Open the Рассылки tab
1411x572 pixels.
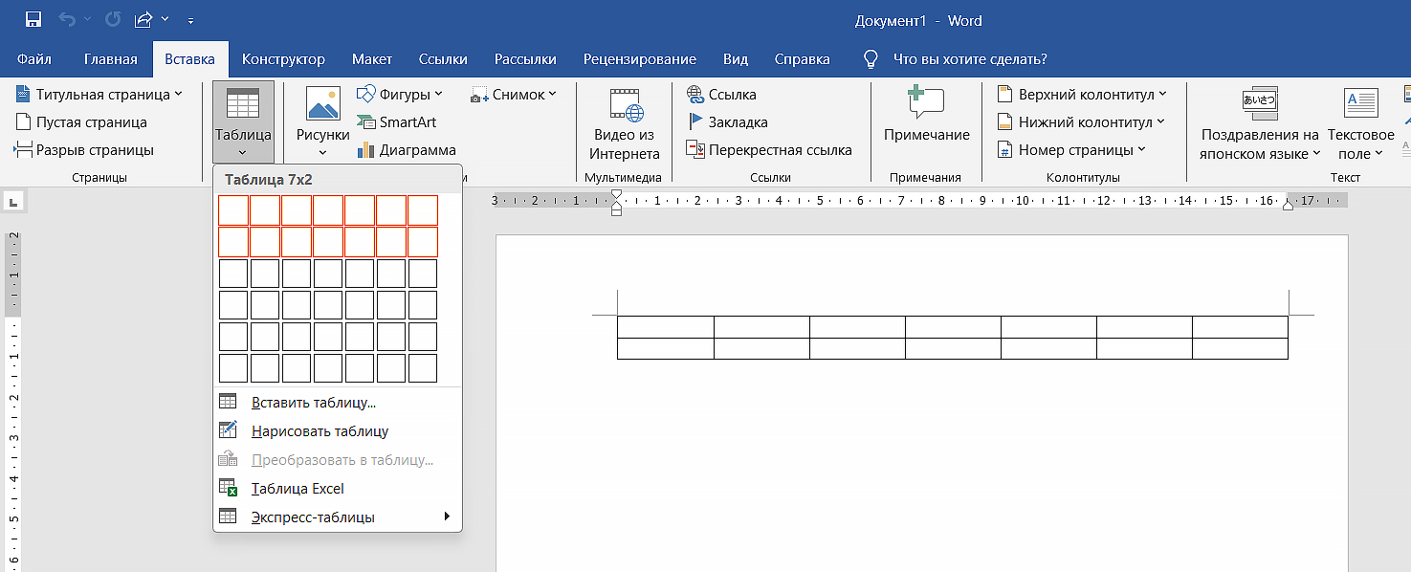[525, 59]
